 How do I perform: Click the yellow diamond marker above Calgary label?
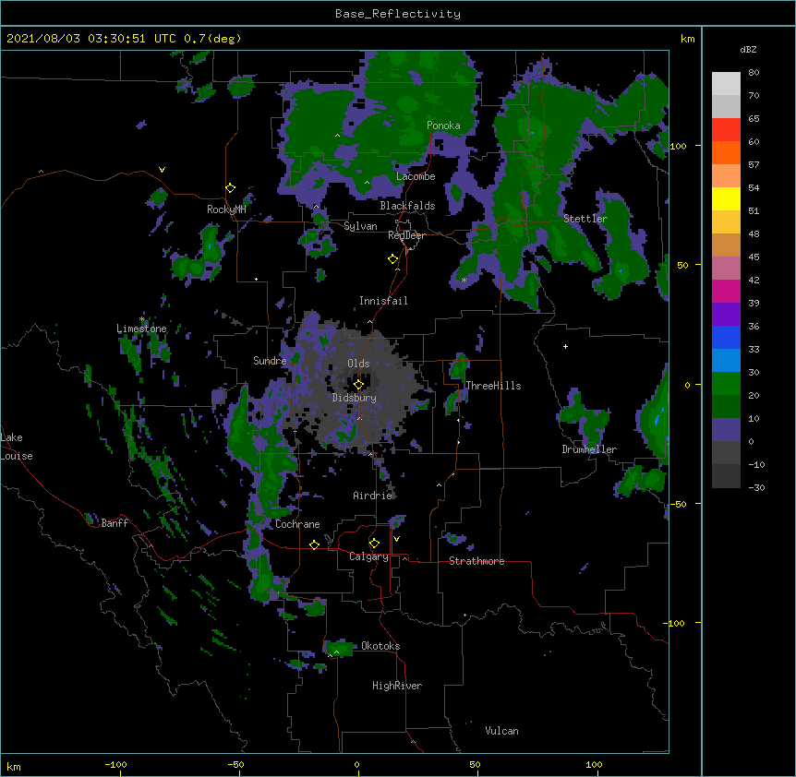point(375,544)
